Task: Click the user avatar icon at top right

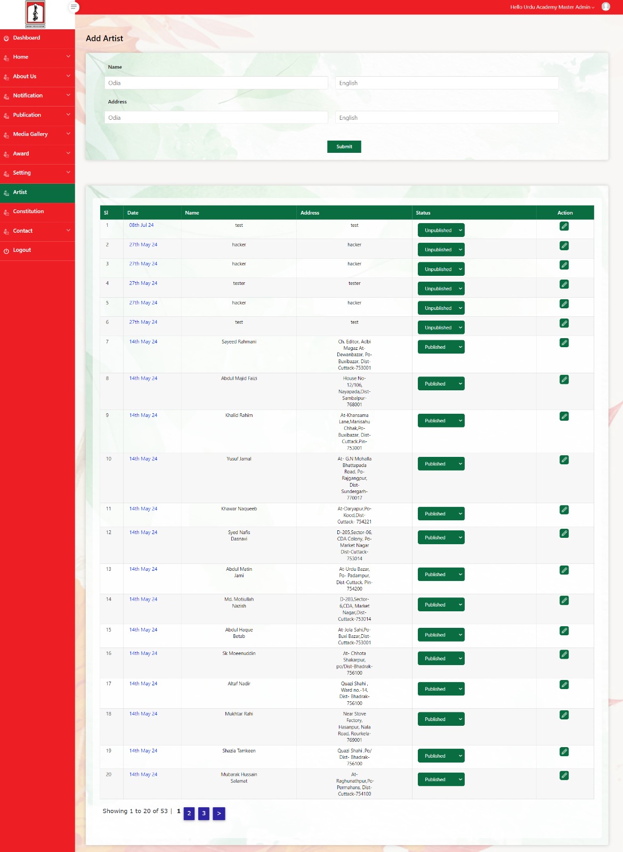Action: pyautogui.click(x=605, y=7)
